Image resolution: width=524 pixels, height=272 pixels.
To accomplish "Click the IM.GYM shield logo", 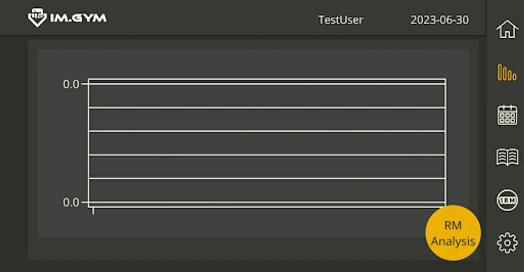I will click(37, 18).
